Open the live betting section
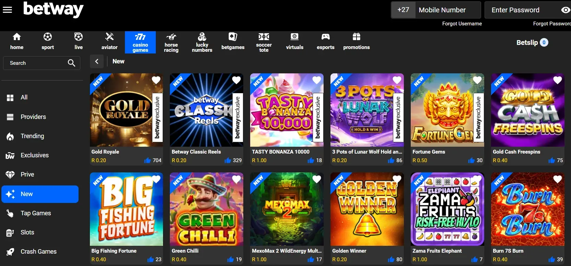 click(x=79, y=41)
